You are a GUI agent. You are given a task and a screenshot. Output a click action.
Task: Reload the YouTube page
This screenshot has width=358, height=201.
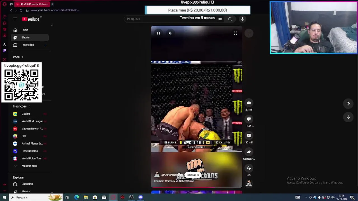pyautogui.click(x=21, y=10)
